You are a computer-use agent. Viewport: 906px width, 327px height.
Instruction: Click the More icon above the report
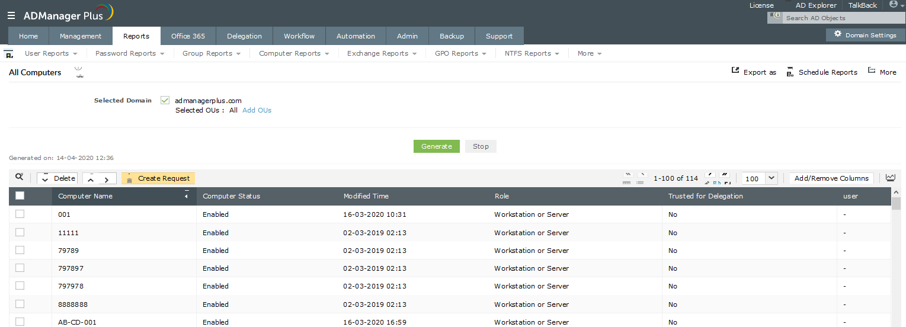click(872, 71)
